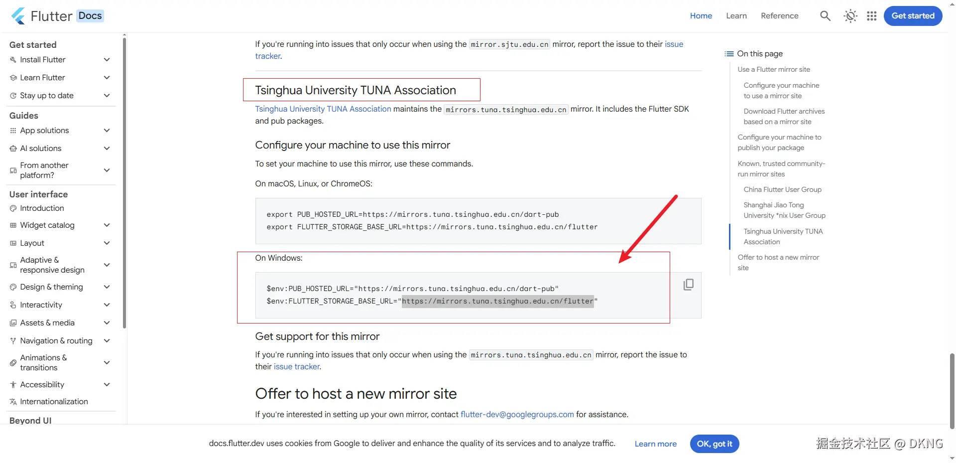
Task: Open the TUNA mirror issue tracker link
Action: (x=297, y=367)
